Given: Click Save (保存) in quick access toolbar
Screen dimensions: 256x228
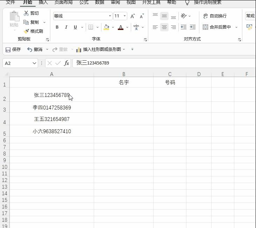Looking at the screenshot, I should 13,50.
